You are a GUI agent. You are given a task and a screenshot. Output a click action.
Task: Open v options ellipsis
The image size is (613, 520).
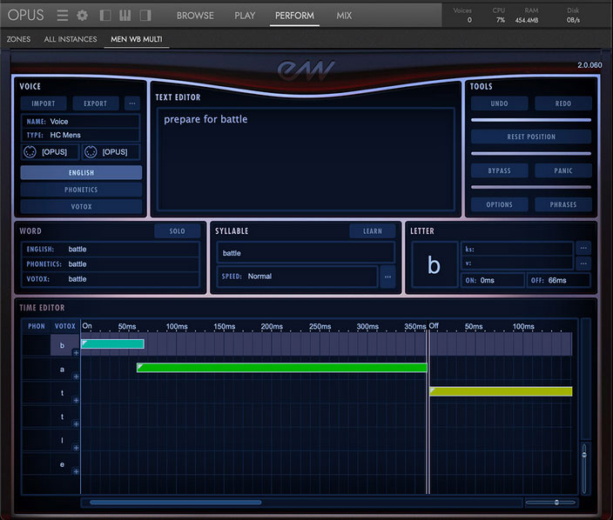tap(583, 263)
